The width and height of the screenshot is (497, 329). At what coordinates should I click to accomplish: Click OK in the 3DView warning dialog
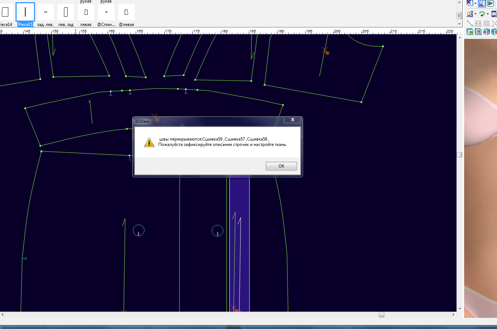pos(281,166)
